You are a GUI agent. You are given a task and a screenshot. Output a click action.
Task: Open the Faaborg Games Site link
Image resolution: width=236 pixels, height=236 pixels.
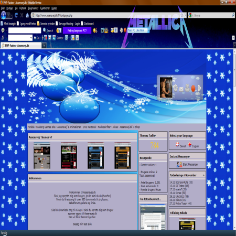pos(46,127)
